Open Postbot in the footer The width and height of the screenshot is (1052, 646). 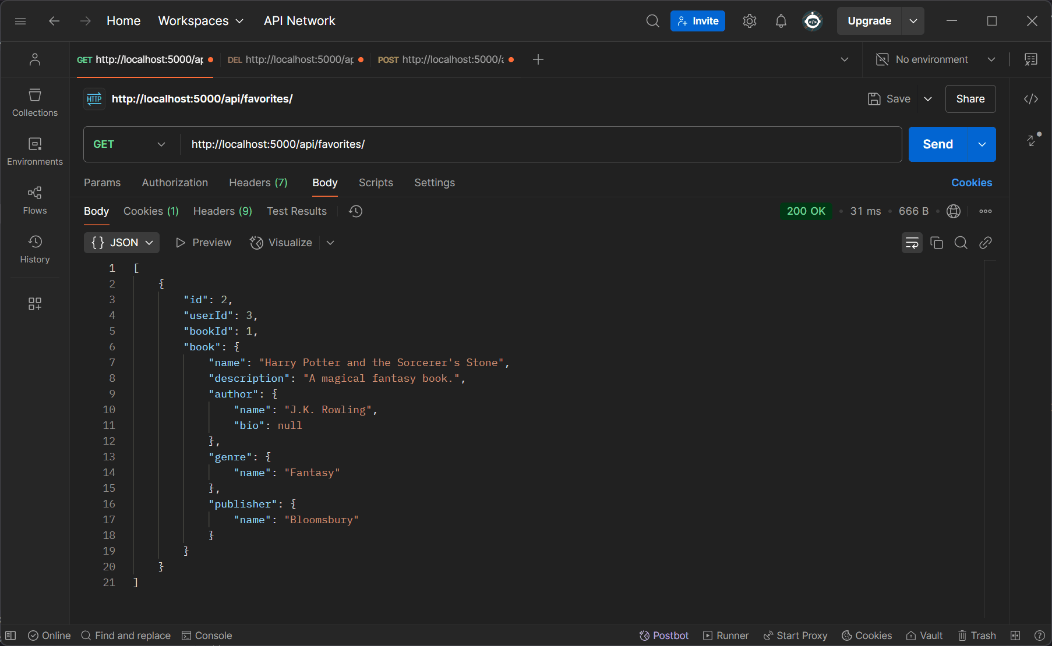tap(664, 636)
